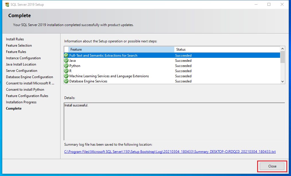The image size is (291, 176).
Task: Sort by the Feature column header
Action: [x=121, y=50]
